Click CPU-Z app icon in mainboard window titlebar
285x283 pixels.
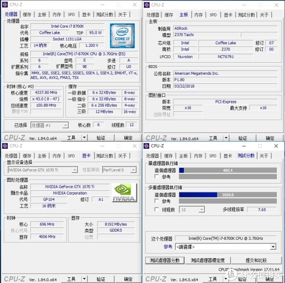[x=147, y=5]
